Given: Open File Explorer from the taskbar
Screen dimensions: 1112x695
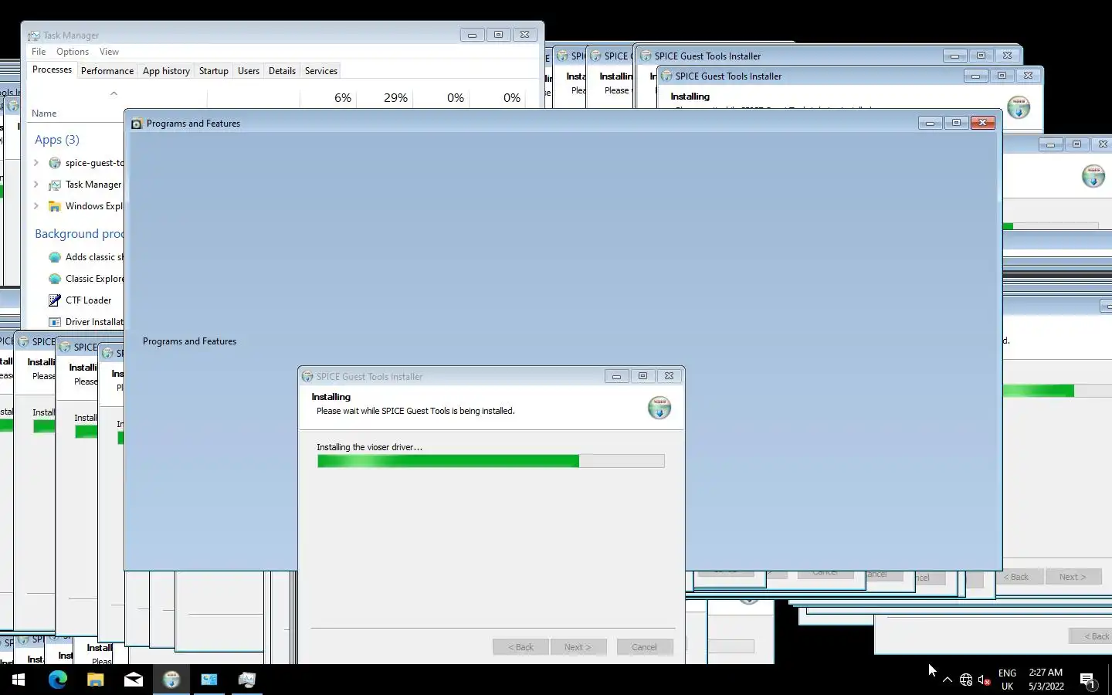Looking at the screenshot, I should point(95,680).
